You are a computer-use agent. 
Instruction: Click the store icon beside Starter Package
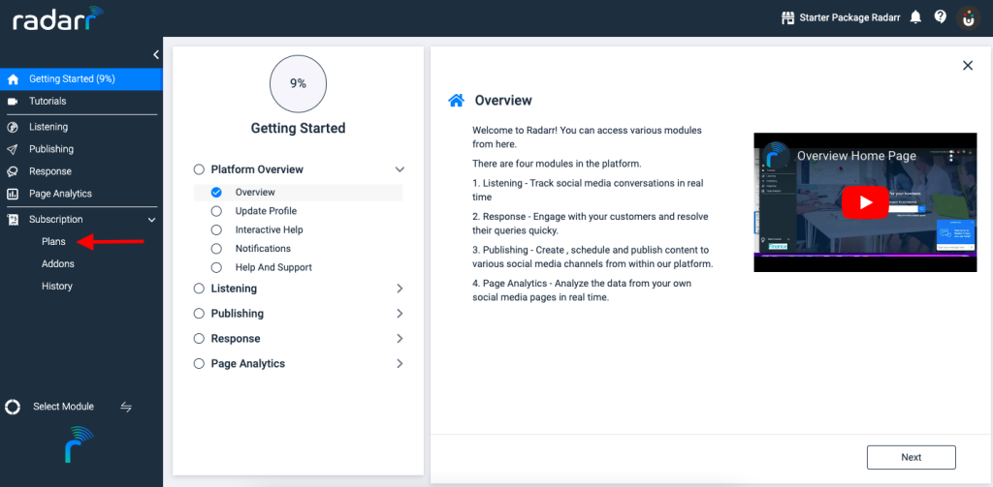(x=788, y=17)
